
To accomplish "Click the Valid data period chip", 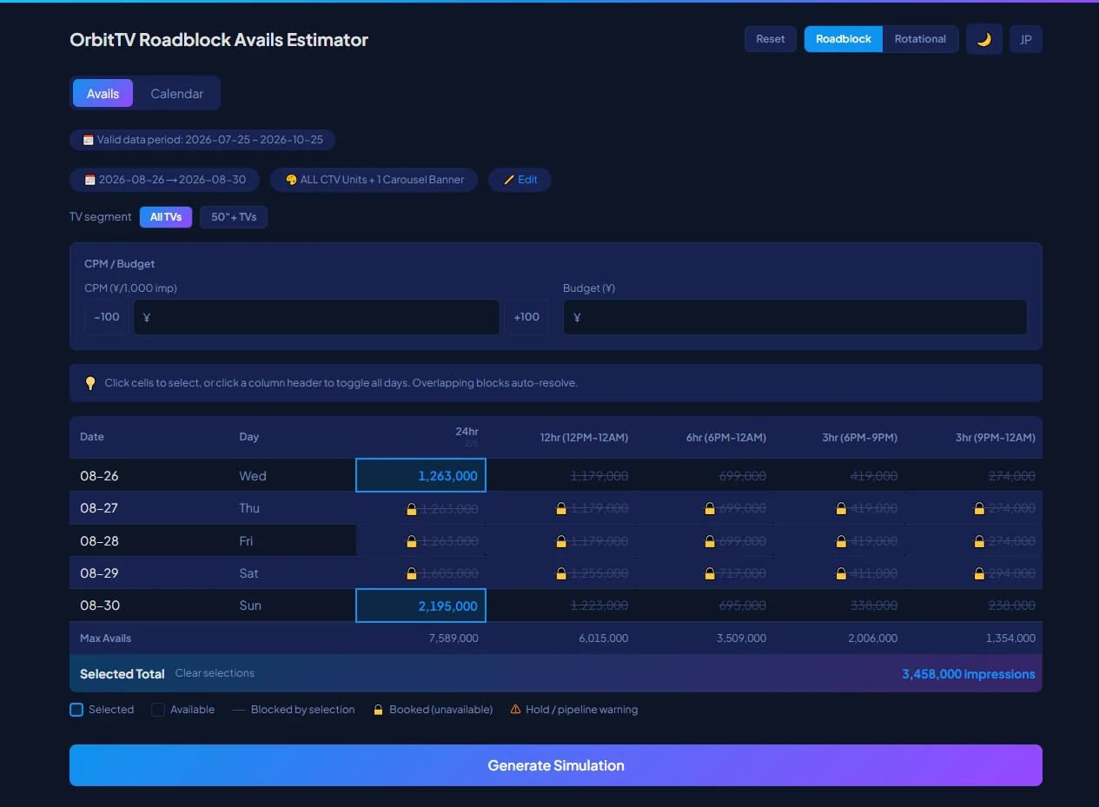I will pos(202,140).
